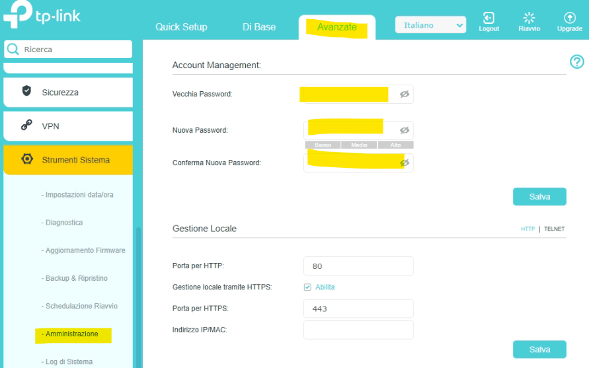Image resolution: width=589 pixels, height=368 pixels.
Task: Click the Porta per HTTPS field
Action: pos(358,309)
